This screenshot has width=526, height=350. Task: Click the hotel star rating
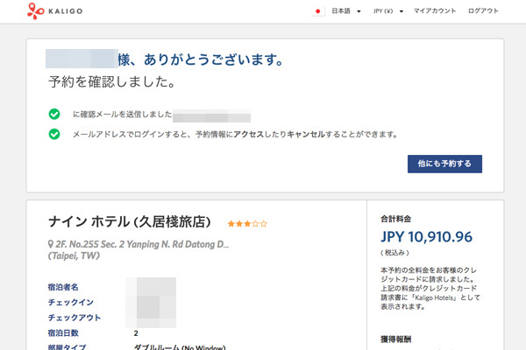247,223
